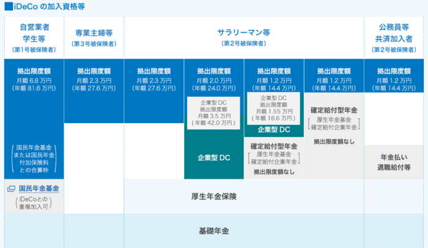Click the 国民年金基金または国民年金付加保険料との合算枠 note
The height and width of the screenshot is (248, 428).
[34, 159]
